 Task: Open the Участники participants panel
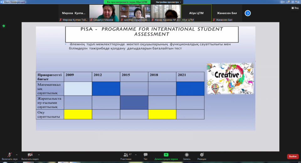[x=126, y=156]
